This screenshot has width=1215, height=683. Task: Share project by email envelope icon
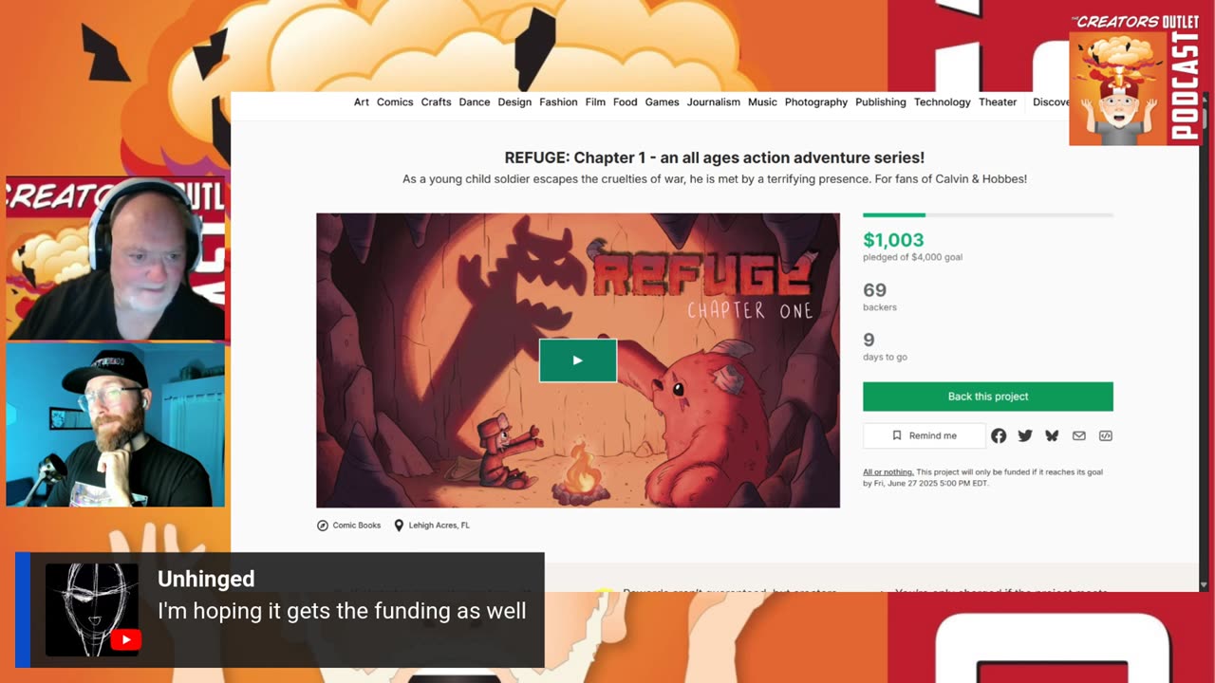tap(1079, 435)
